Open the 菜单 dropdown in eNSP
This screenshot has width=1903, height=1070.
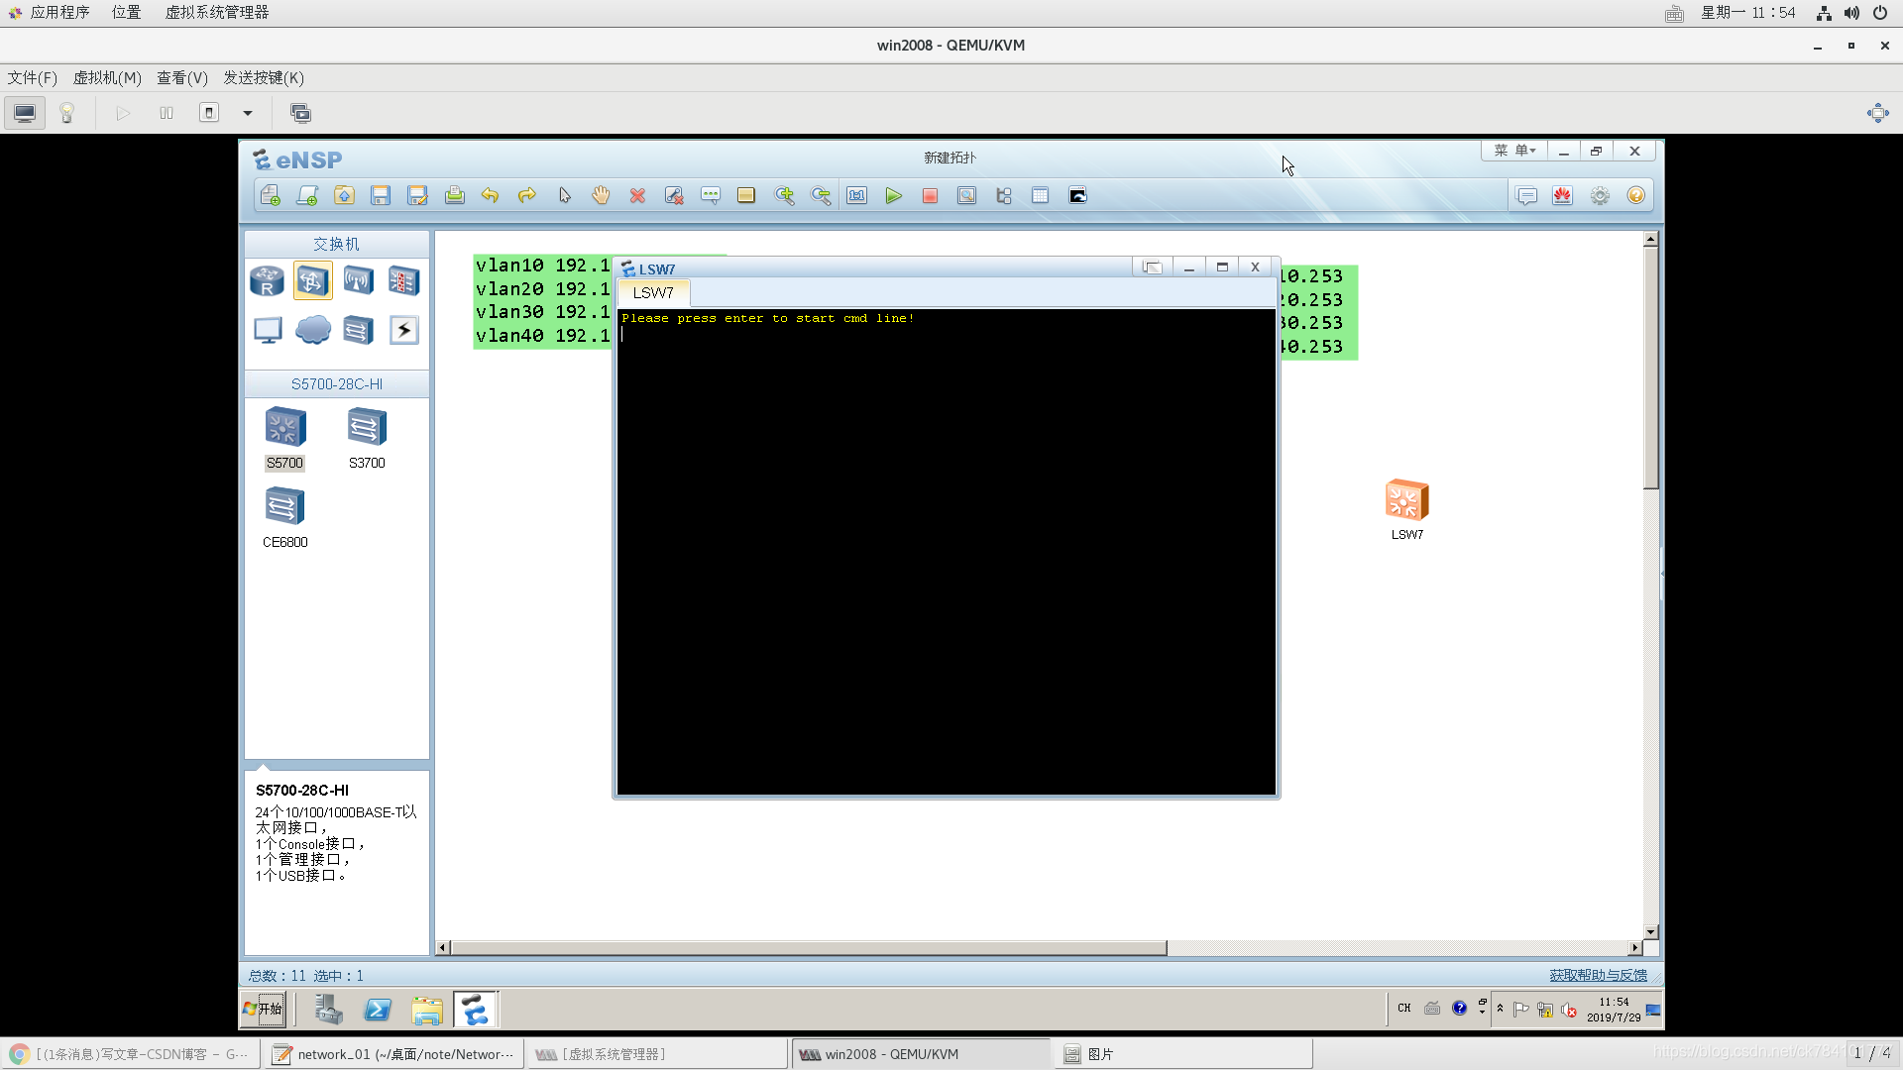coord(1514,151)
